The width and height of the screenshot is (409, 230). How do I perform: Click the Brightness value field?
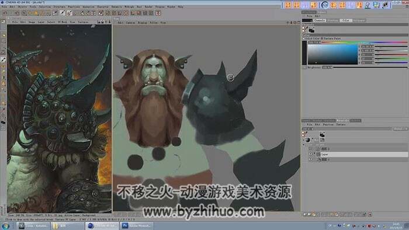tap(327, 68)
